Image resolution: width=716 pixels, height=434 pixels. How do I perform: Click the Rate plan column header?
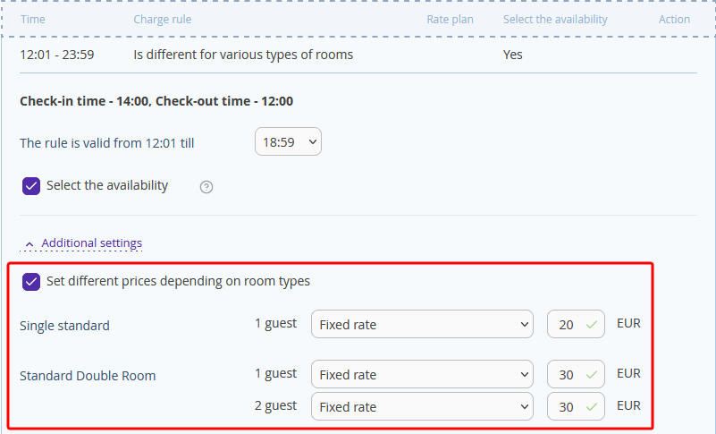[x=450, y=19]
